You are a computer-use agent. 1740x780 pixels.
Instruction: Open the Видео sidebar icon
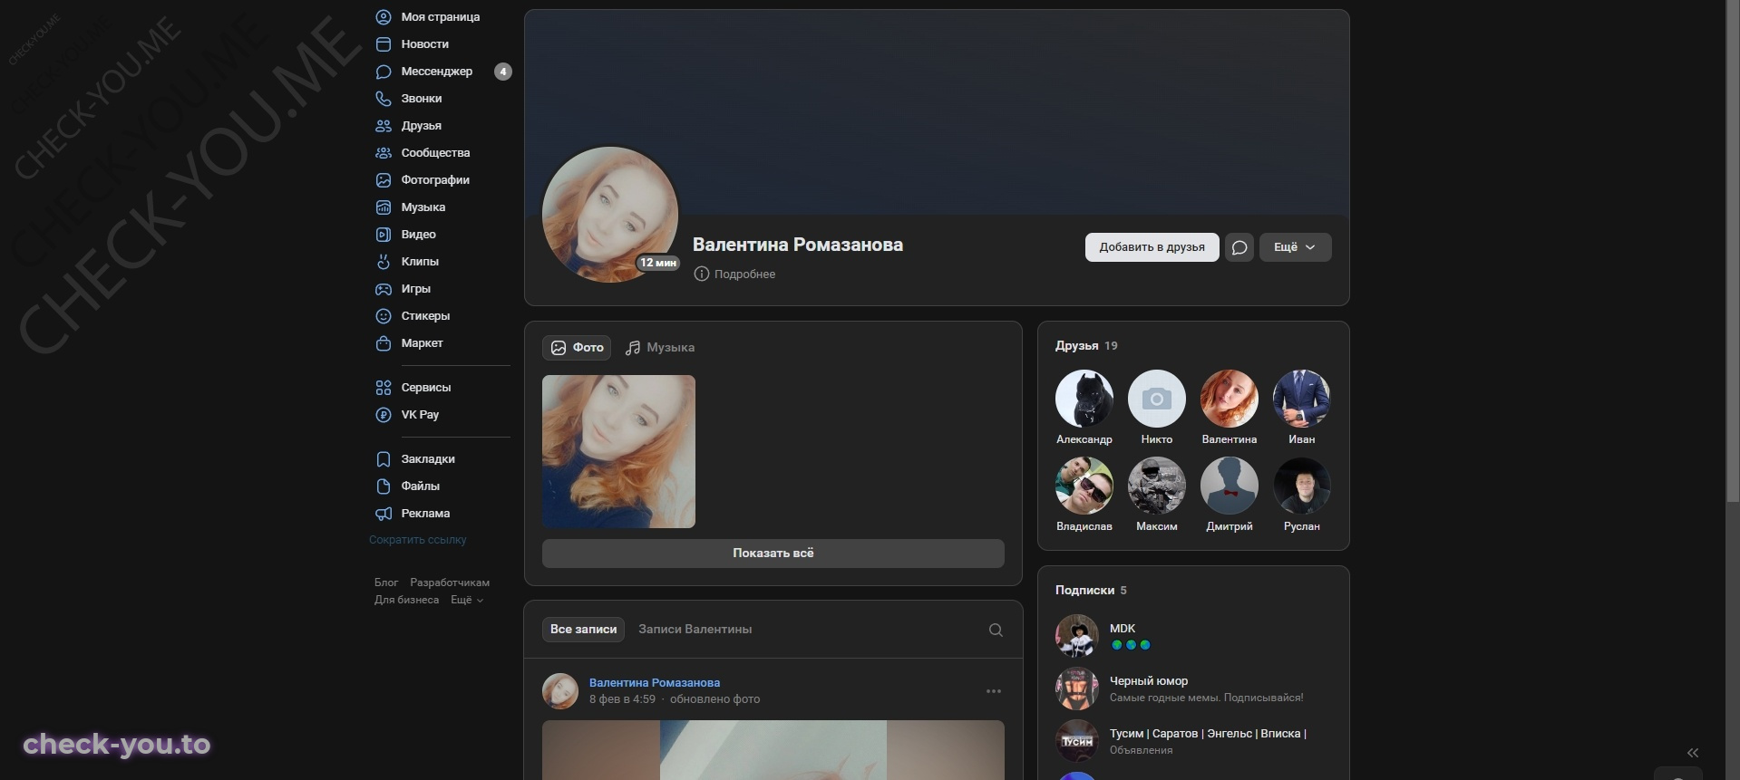[384, 235]
